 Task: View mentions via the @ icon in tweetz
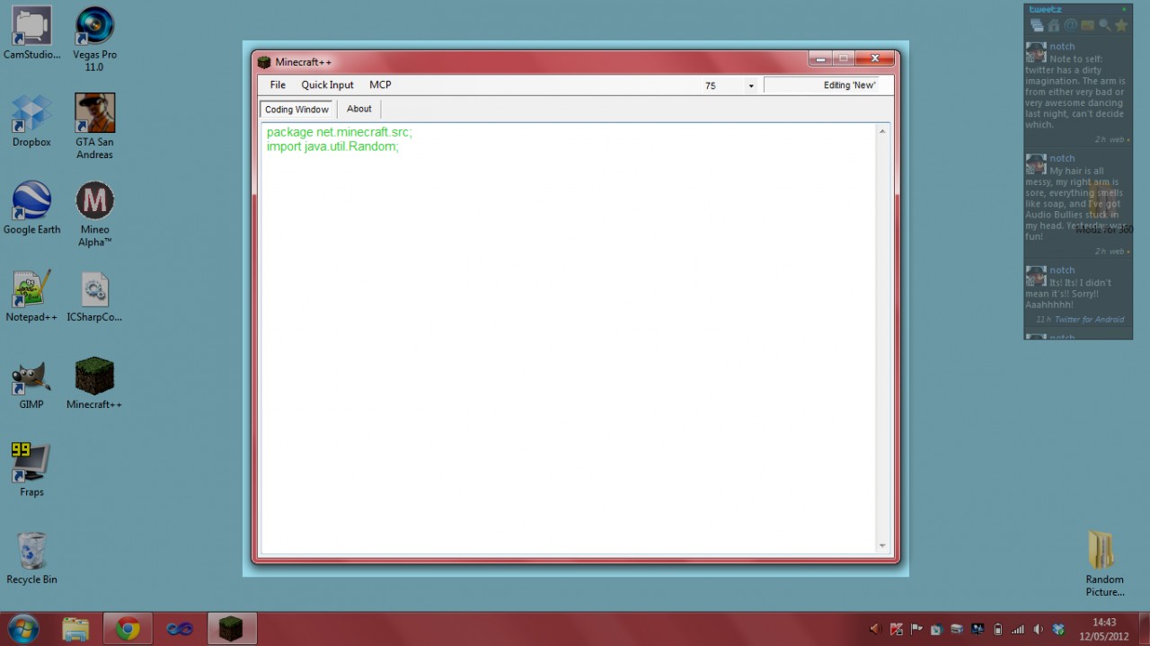point(1071,25)
